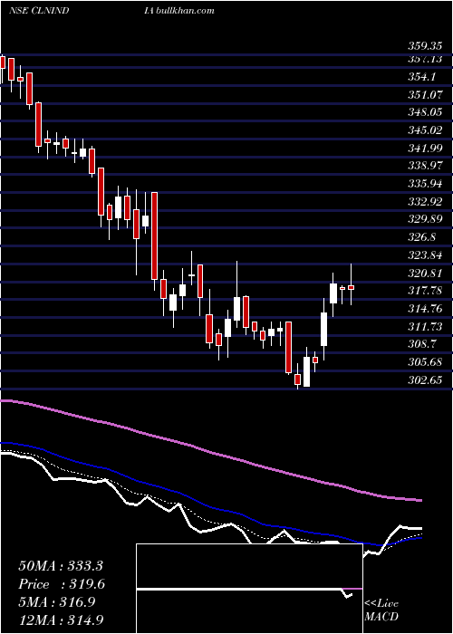Click the 12MA : 314.9 readout

(62, 620)
